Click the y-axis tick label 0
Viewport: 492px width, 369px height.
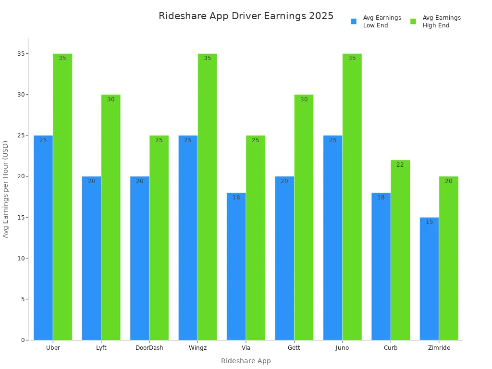coord(23,340)
